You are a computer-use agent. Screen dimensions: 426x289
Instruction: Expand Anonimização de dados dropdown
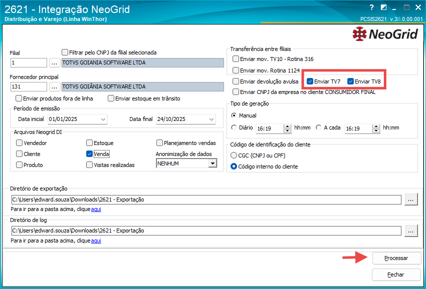pos(212,163)
